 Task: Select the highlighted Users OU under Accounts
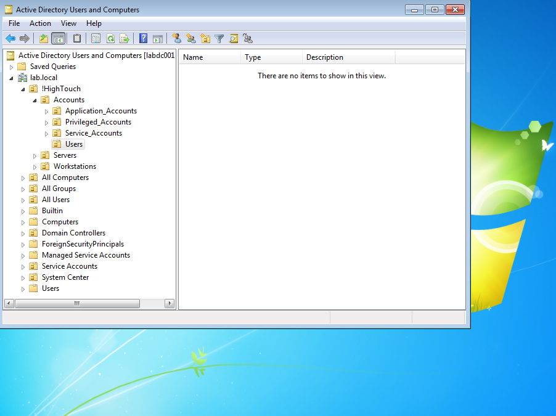click(x=74, y=144)
